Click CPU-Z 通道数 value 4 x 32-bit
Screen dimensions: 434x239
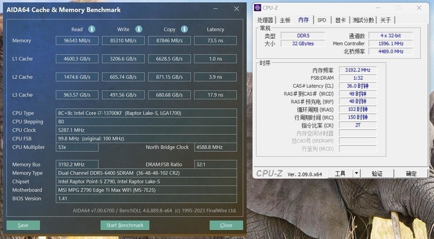[391, 35]
